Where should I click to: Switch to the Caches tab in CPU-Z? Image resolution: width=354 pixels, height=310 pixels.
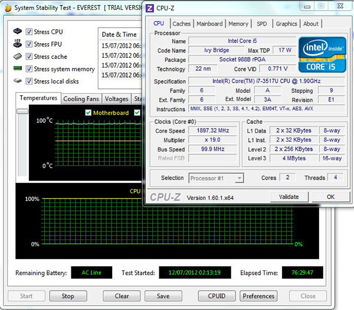coord(182,24)
